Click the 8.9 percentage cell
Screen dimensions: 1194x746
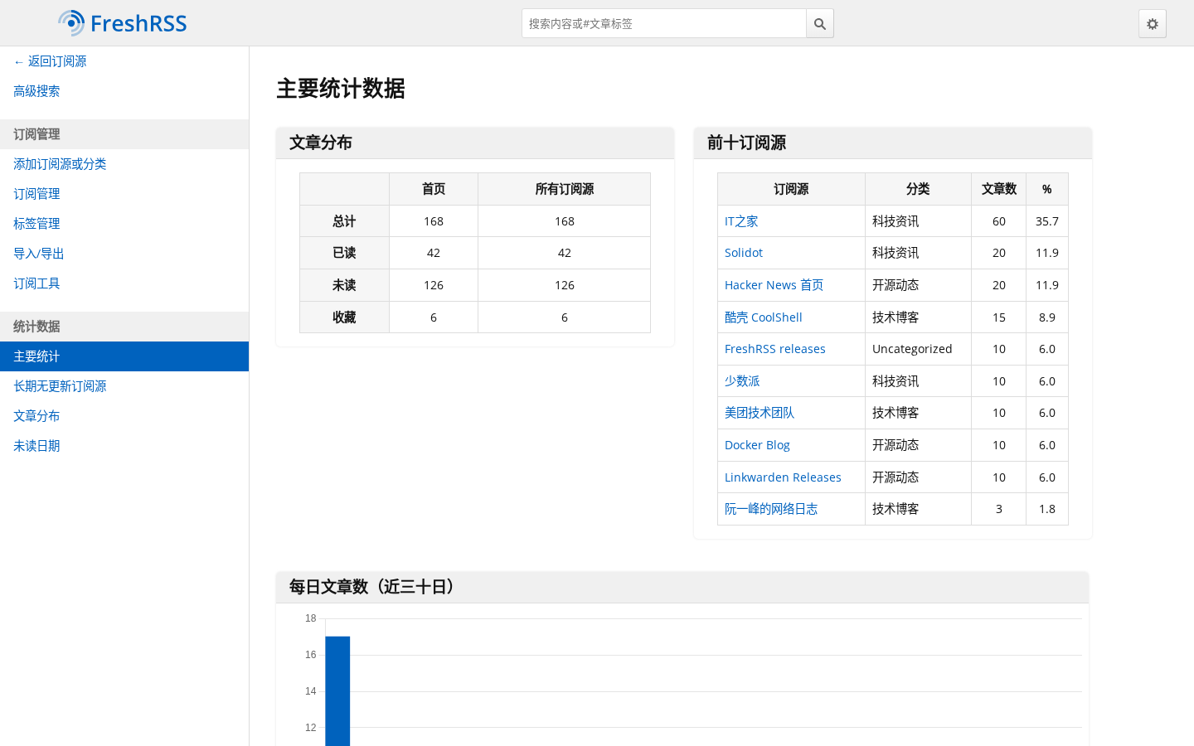tap(1047, 317)
